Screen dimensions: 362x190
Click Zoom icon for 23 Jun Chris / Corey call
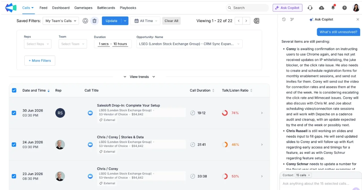[90, 176]
